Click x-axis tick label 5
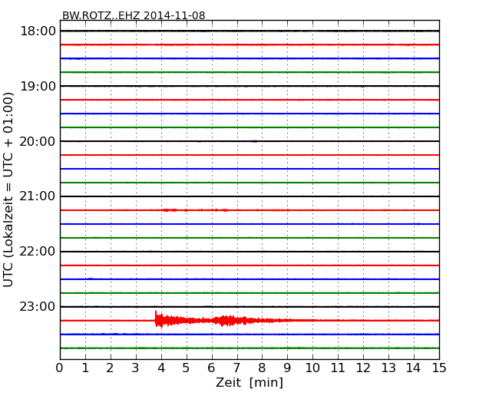This screenshot has height=399, width=499. 187,368
